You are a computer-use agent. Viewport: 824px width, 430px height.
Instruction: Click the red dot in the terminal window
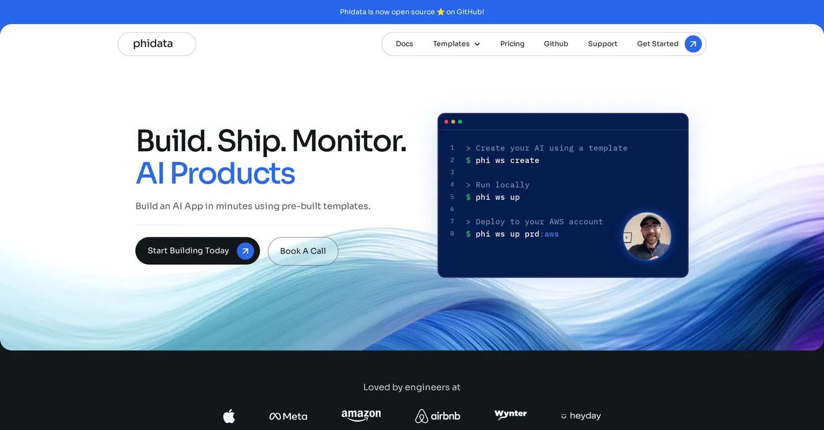(x=446, y=121)
